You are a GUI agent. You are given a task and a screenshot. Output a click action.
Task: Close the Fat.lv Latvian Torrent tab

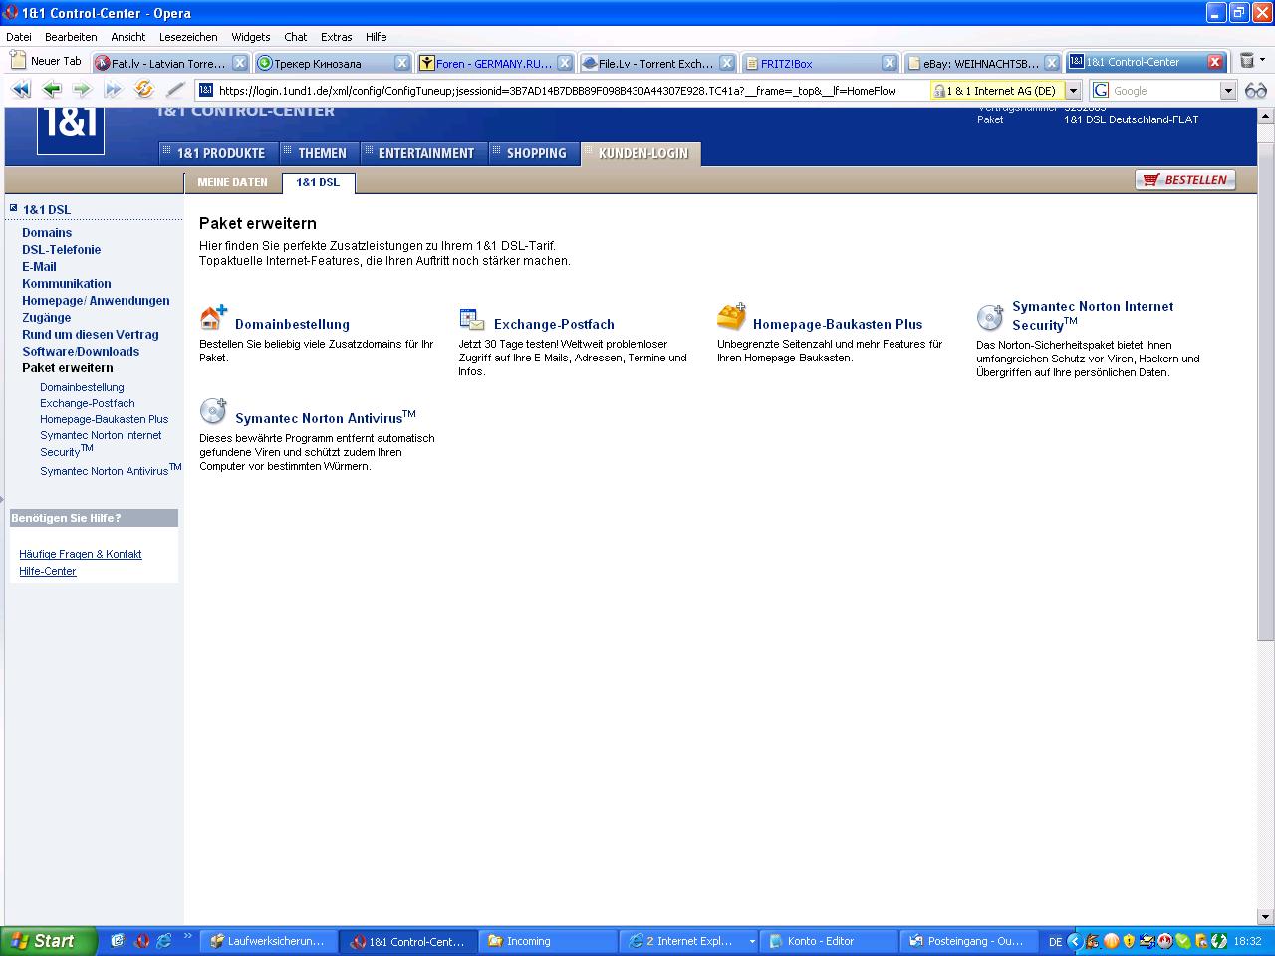tap(240, 63)
